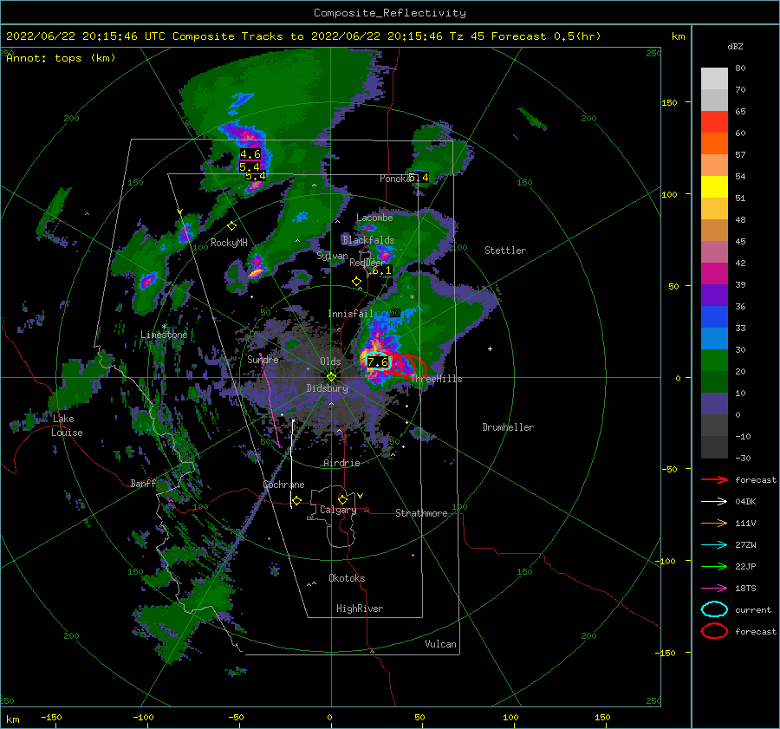Click the magenta 18TS track arrow icon
Image resolution: width=780 pixels, height=729 pixels.
pyautogui.click(x=714, y=589)
